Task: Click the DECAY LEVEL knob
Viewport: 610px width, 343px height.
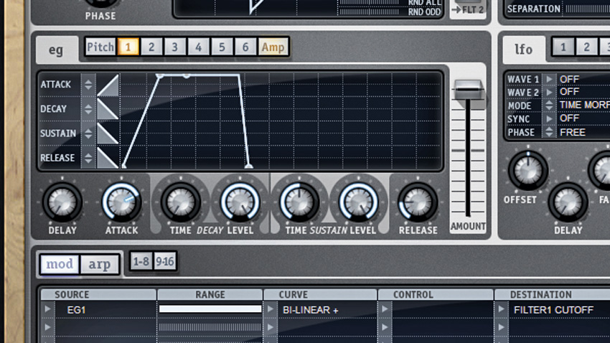Action: 240,202
